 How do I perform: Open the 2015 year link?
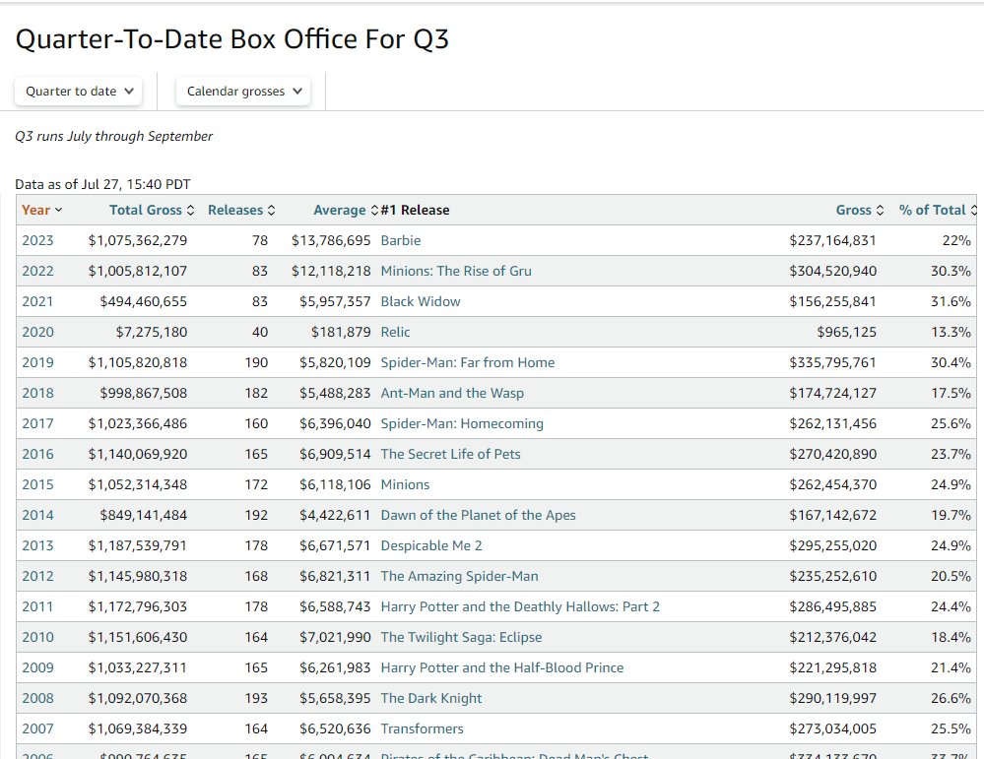(37, 485)
